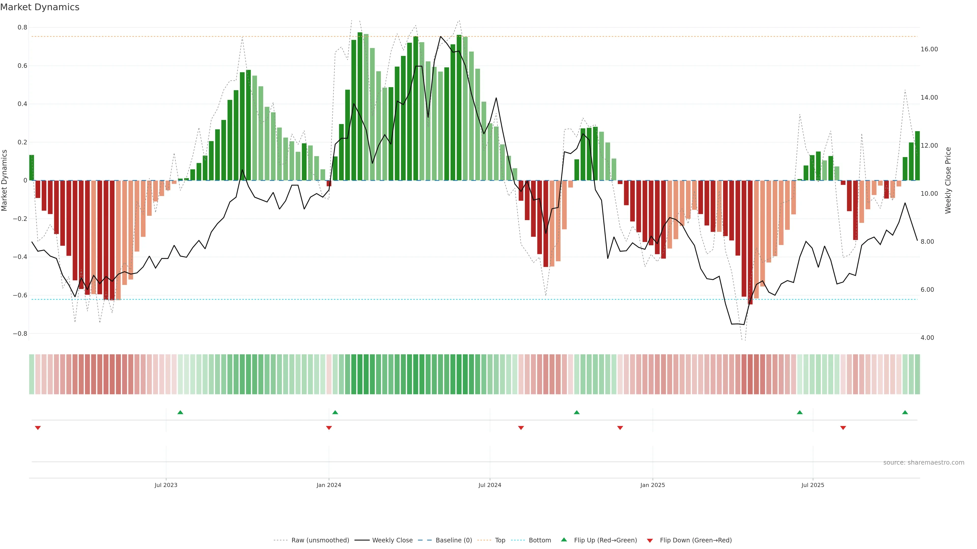Click red flip-down marker just after Jul 2024
The height and width of the screenshot is (549, 977).
[x=521, y=428]
